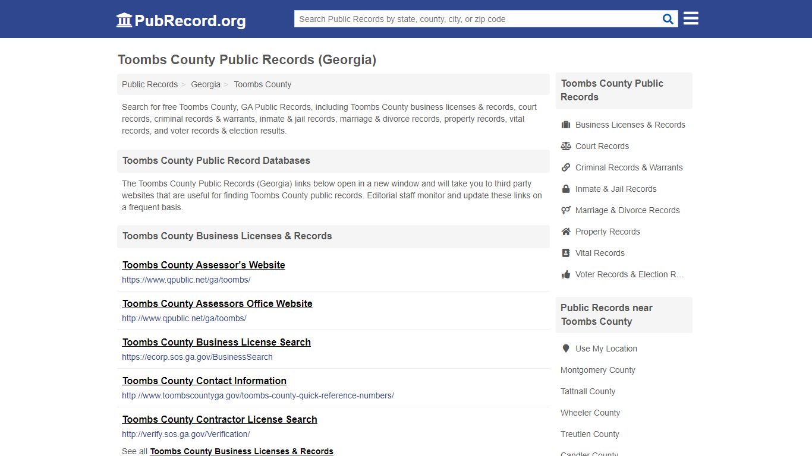Open Toombs County Contact Information link
The height and width of the screenshot is (456, 812).
coord(204,381)
